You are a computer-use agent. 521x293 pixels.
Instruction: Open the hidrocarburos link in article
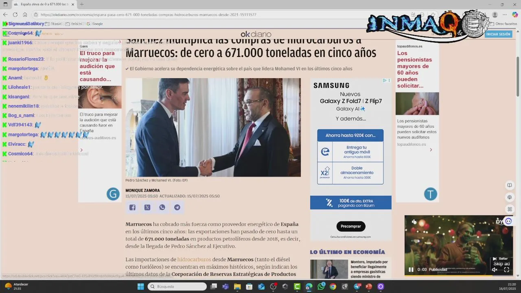(x=194, y=259)
